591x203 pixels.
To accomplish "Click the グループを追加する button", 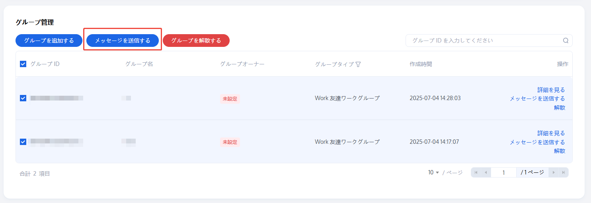I will (49, 41).
